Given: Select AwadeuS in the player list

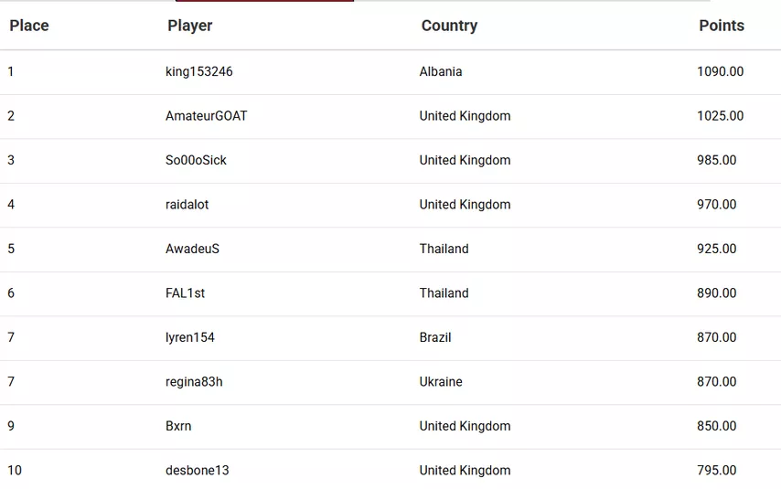Looking at the screenshot, I should coord(193,249).
